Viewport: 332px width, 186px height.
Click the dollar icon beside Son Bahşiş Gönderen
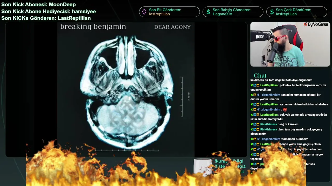[208, 12]
